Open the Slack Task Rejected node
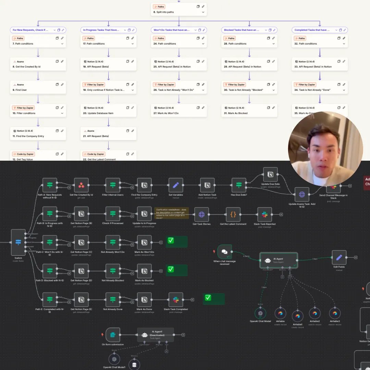 (x=264, y=214)
